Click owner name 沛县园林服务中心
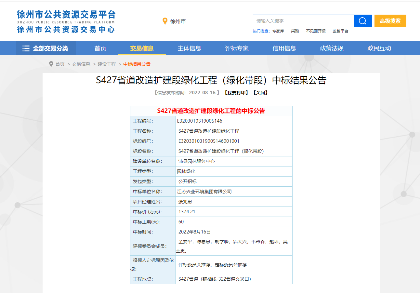The height and width of the screenshot is (293, 420). [x=196, y=161]
